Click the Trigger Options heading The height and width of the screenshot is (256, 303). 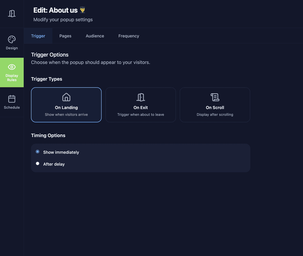pos(50,55)
